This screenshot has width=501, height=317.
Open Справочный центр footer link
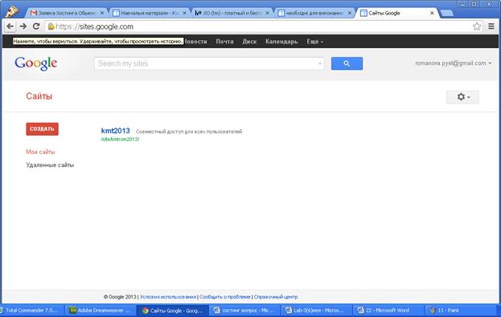click(x=276, y=297)
